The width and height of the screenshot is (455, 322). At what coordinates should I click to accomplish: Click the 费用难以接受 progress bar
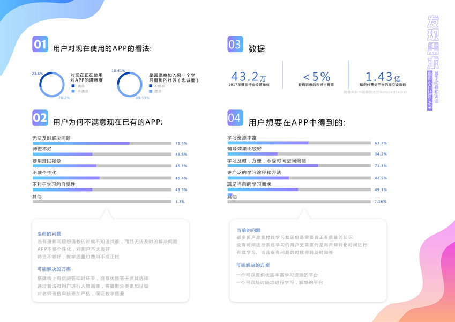(102, 166)
